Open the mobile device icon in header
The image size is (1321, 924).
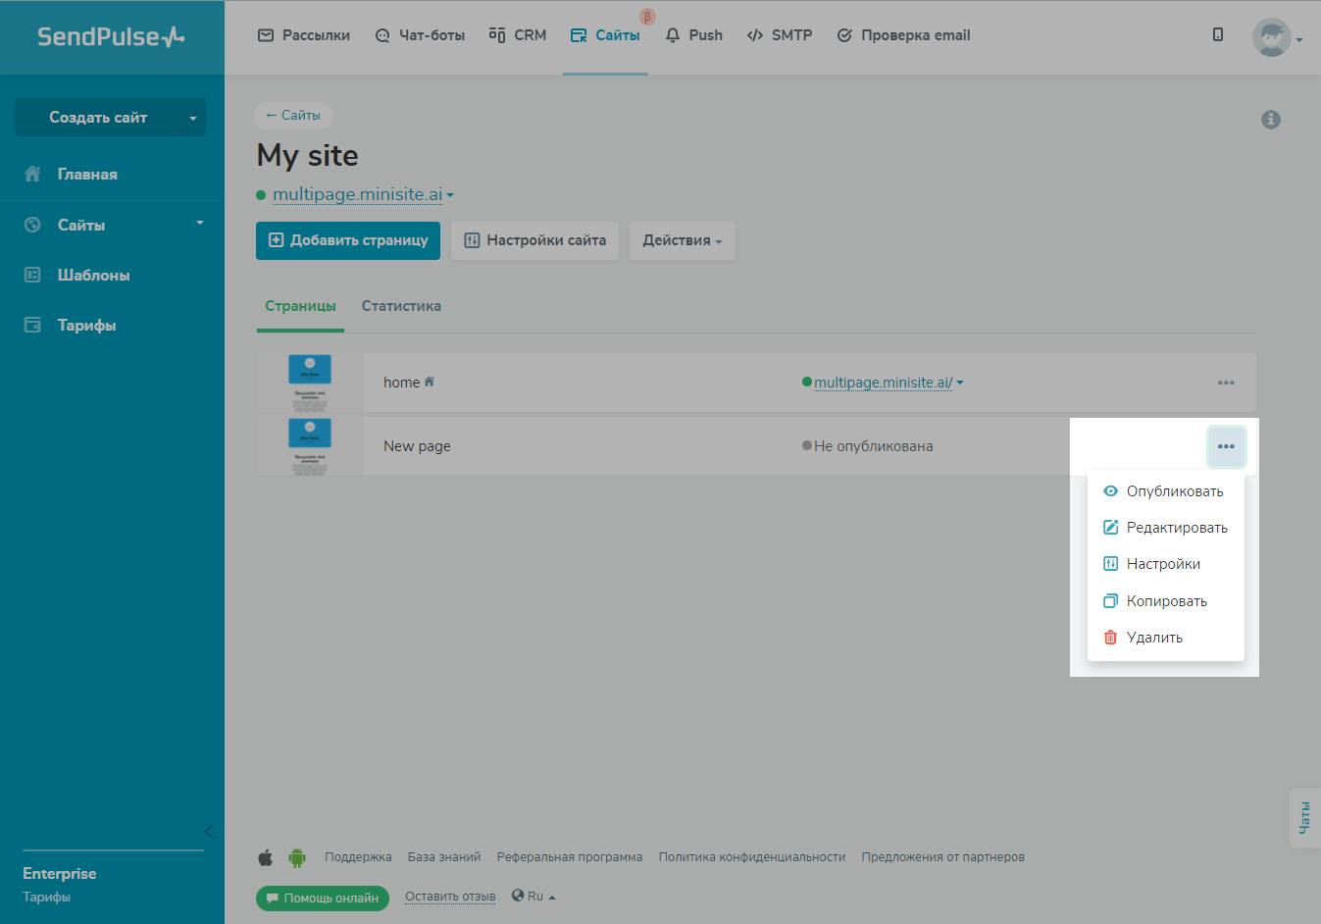point(1218,34)
